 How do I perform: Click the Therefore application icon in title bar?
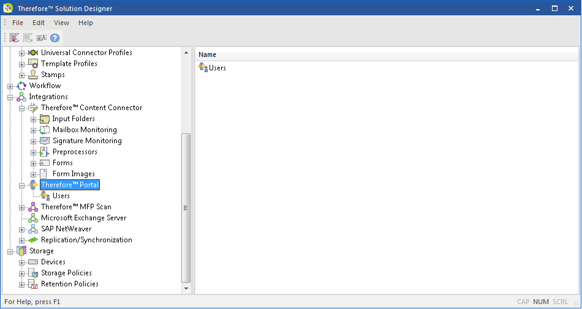tap(8, 8)
